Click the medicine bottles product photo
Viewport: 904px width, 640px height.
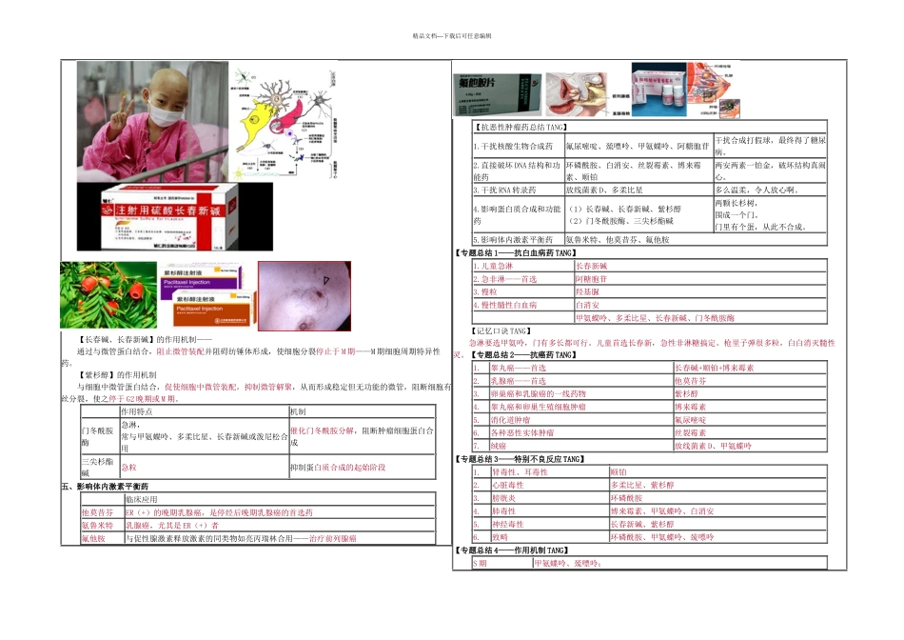click(x=659, y=90)
